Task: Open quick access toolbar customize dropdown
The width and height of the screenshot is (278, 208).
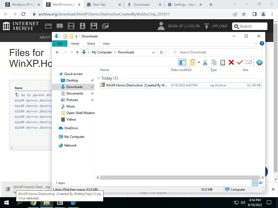Action: (76, 37)
